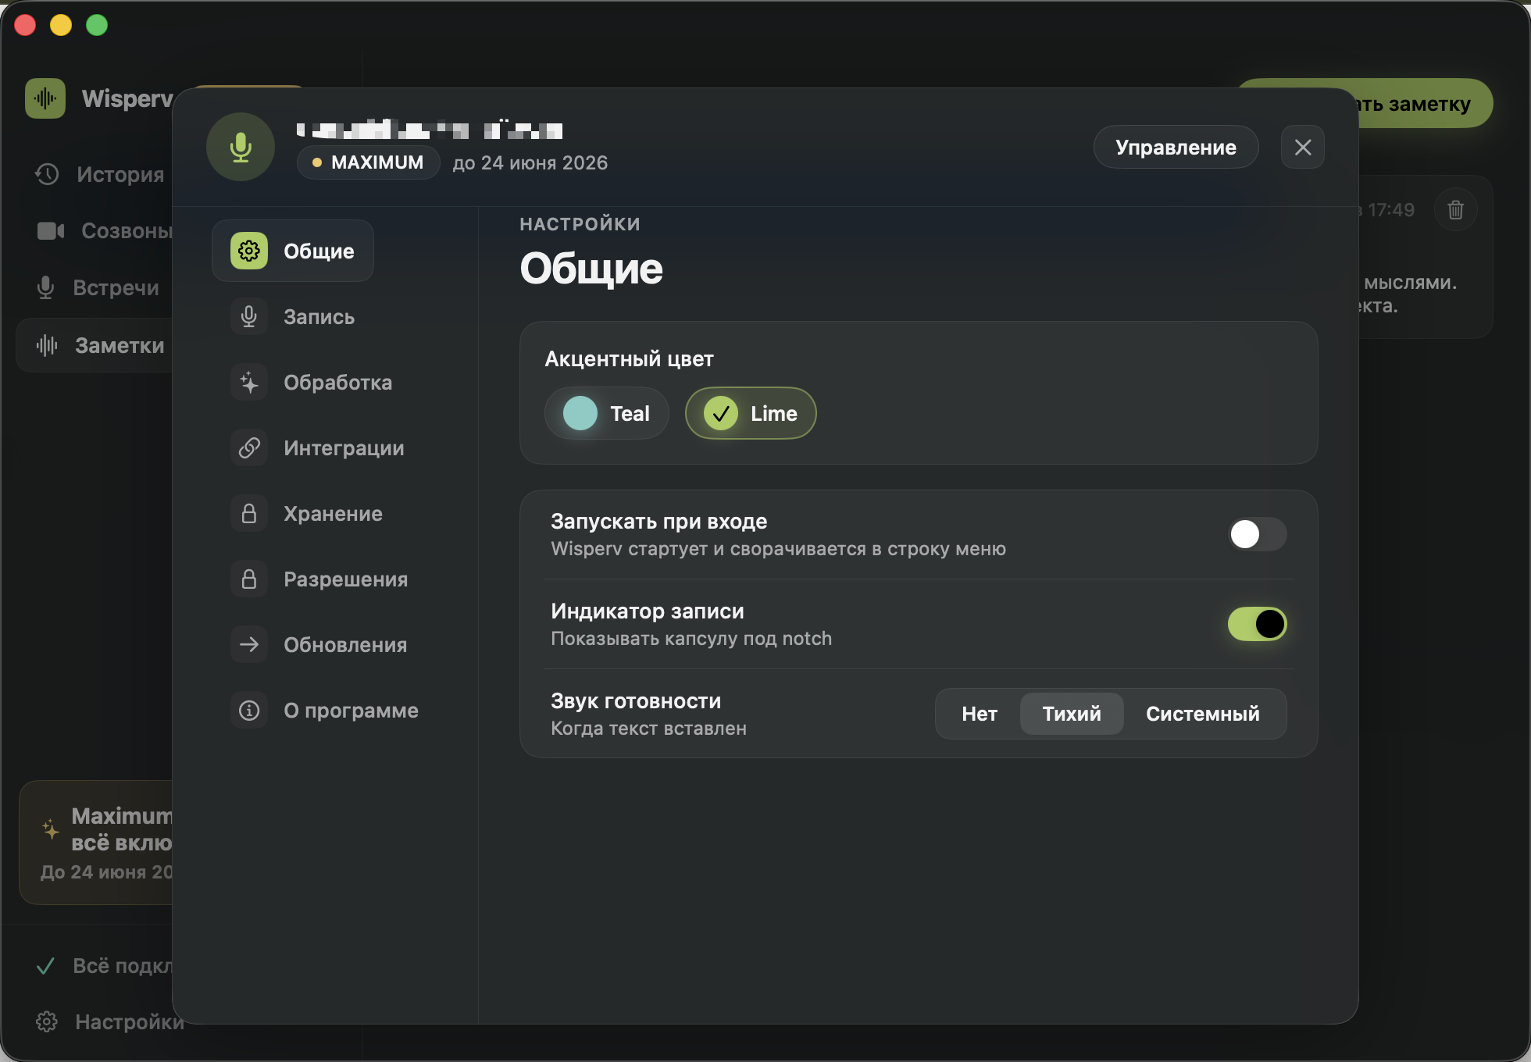Click the info icon beside О программе
This screenshot has height=1062, width=1531.
coord(249,710)
